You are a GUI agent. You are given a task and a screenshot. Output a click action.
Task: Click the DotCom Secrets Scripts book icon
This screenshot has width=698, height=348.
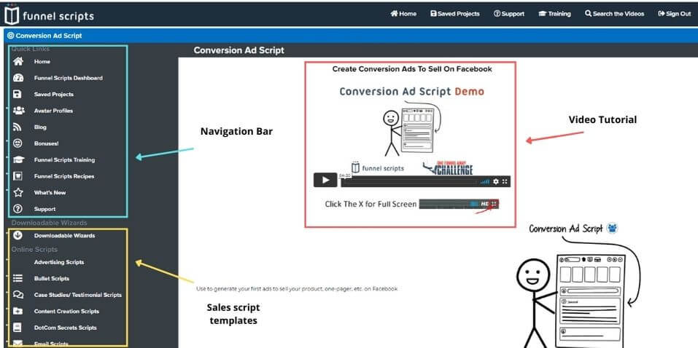[x=18, y=328]
